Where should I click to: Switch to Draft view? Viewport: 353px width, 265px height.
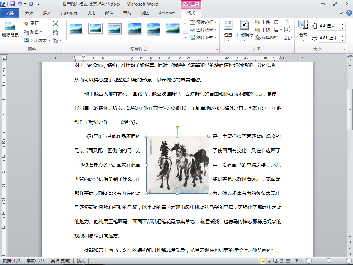(288, 261)
